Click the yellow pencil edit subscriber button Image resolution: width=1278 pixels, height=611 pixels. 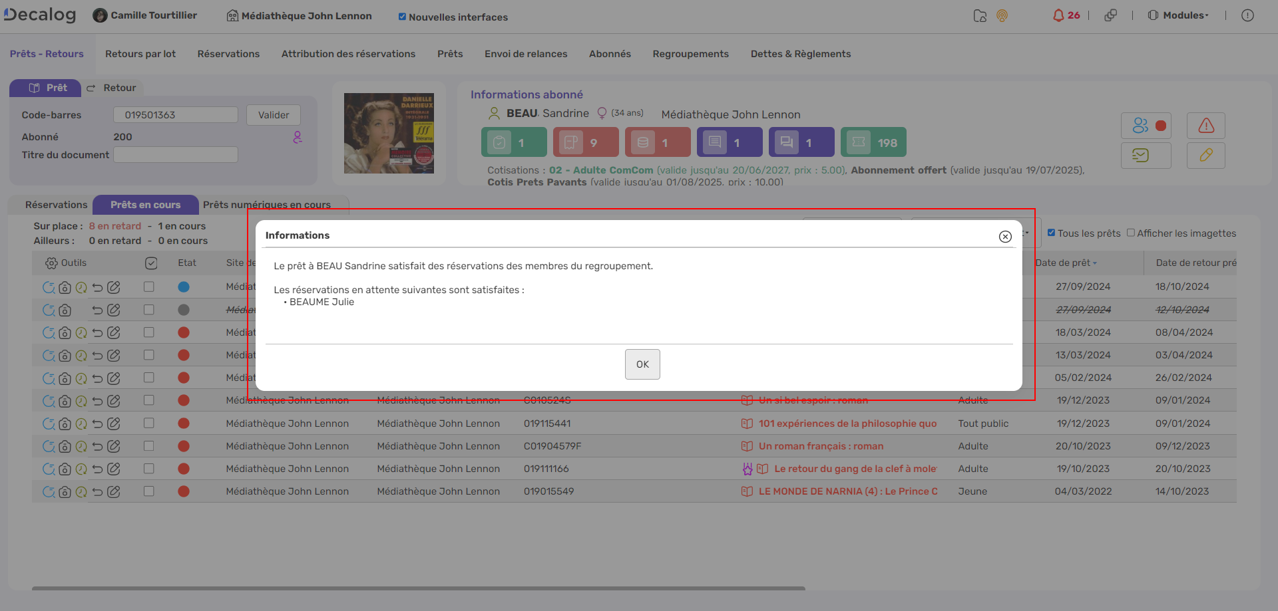coord(1205,156)
